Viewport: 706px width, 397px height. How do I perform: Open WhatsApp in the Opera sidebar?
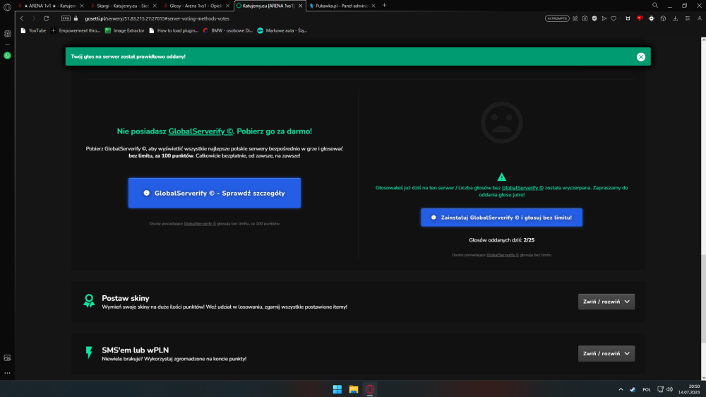pyautogui.click(x=7, y=55)
